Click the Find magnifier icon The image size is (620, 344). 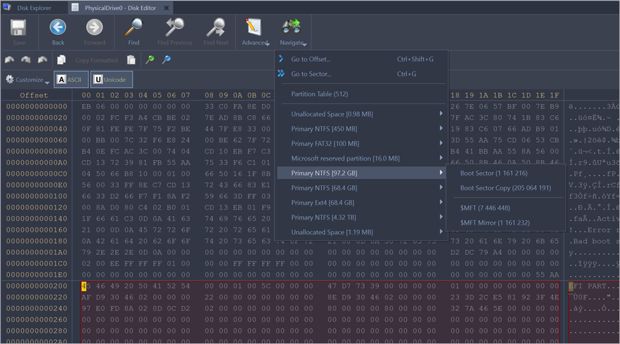133,28
